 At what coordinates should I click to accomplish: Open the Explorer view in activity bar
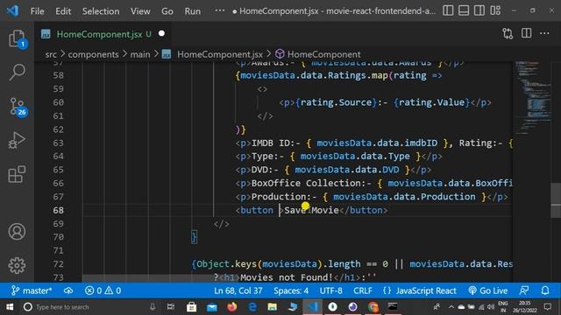click(17, 38)
